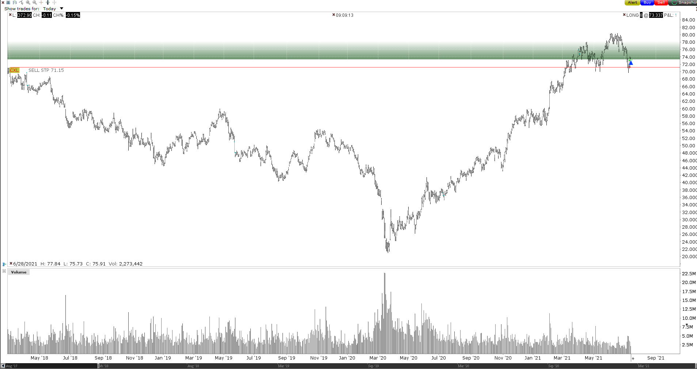The width and height of the screenshot is (697, 369).
Task: Activate the crosshair tool
Action: [41, 3]
